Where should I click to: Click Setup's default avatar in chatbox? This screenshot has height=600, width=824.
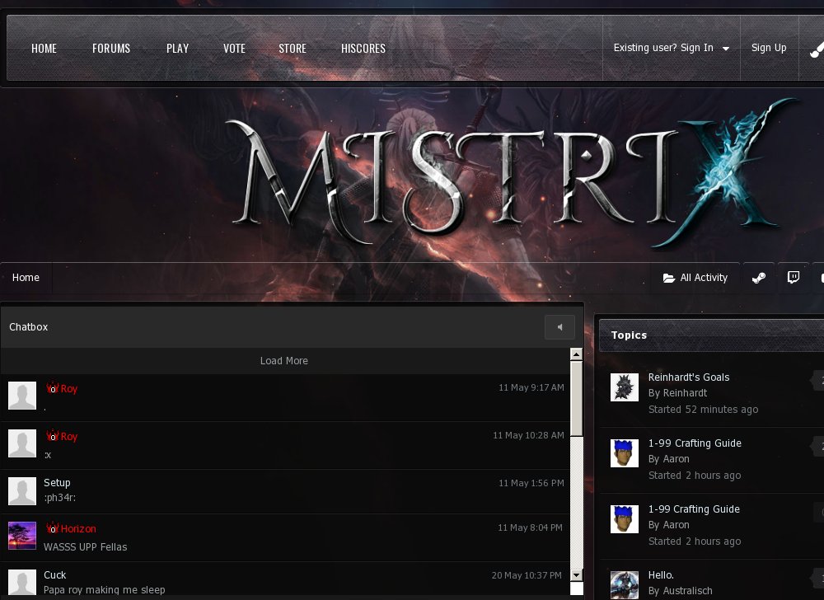click(x=22, y=491)
